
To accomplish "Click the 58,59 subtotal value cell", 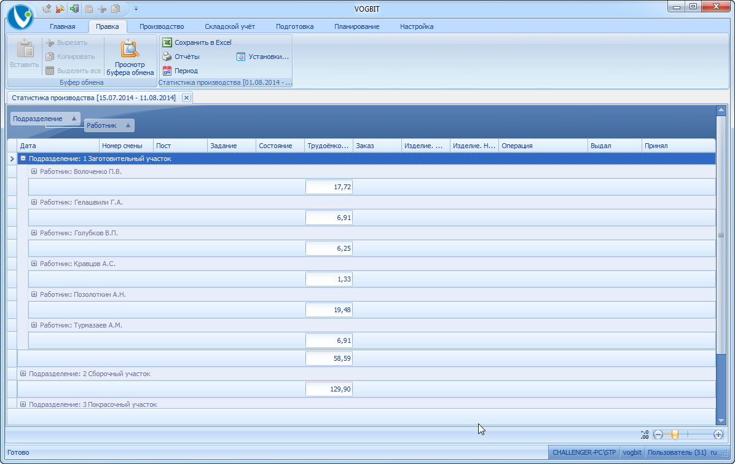I will [x=329, y=358].
